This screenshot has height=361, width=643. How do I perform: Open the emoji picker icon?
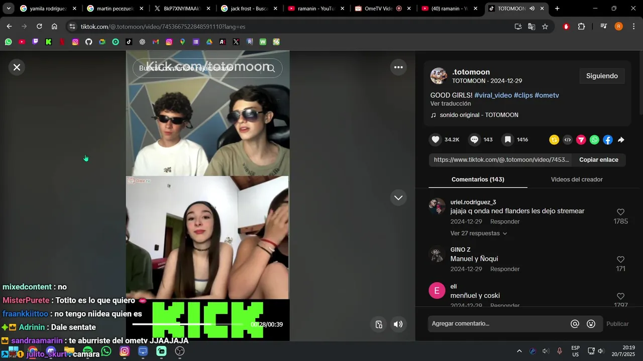591,324
